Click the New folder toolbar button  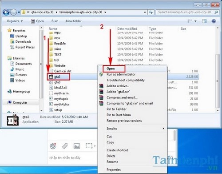[74, 21]
